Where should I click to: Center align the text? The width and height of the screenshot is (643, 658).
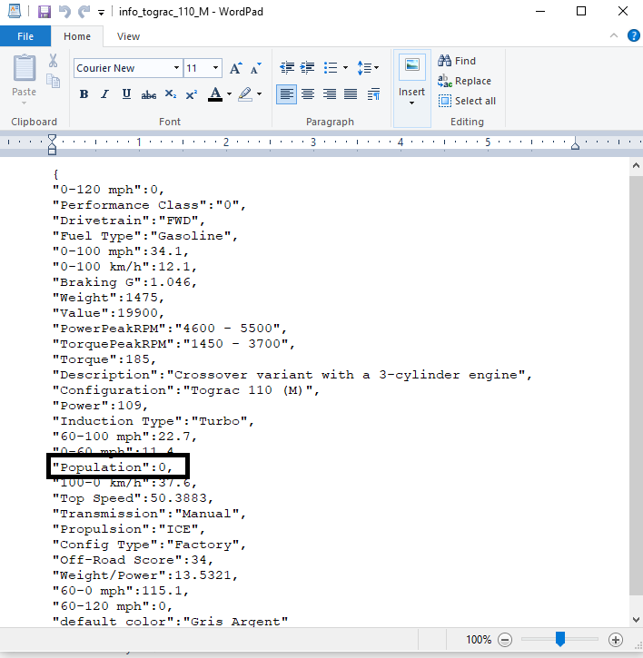click(308, 94)
